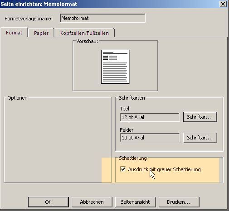Click the Felder font field showing 10 pt Arial
Viewport: 229px width, 211px height.
150,138
